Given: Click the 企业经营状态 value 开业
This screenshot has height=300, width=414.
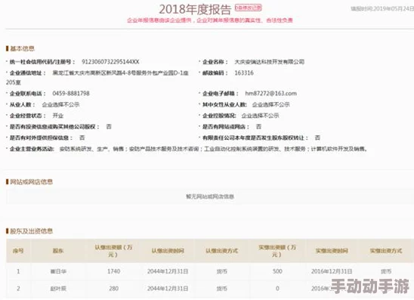Looking at the screenshot, I should (x=58, y=116).
